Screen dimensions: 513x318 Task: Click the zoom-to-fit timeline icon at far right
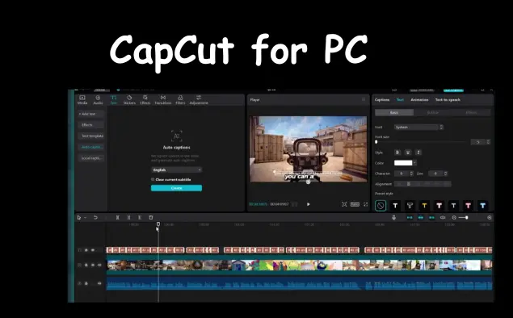pos(490,218)
